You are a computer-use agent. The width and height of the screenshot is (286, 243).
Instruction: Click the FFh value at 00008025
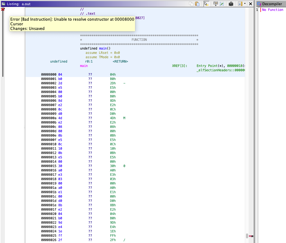(113, 236)
